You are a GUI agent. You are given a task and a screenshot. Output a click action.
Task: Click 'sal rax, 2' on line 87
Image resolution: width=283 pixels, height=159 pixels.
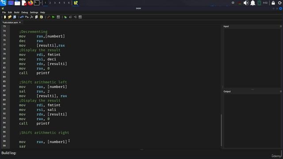click(x=34, y=91)
